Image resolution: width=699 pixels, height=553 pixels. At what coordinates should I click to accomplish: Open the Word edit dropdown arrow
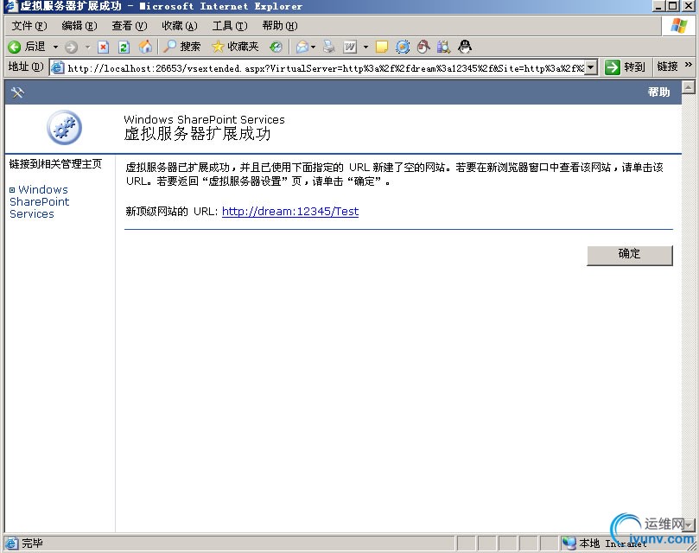point(365,47)
